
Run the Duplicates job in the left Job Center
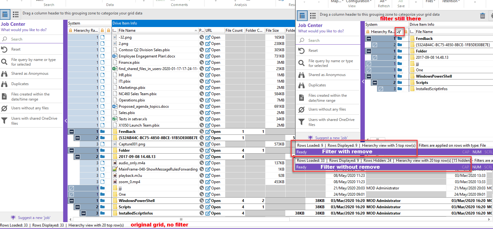20,84
